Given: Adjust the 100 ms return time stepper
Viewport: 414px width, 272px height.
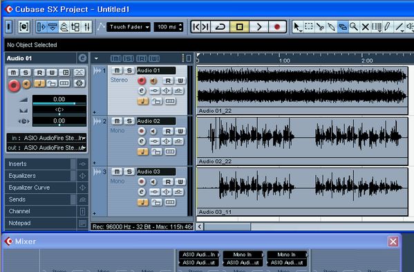Looking at the screenshot, I should (x=180, y=27).
